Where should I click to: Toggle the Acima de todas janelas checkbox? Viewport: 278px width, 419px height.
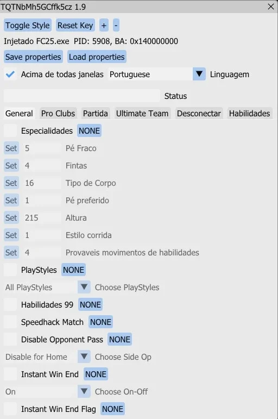coord(10,74)
